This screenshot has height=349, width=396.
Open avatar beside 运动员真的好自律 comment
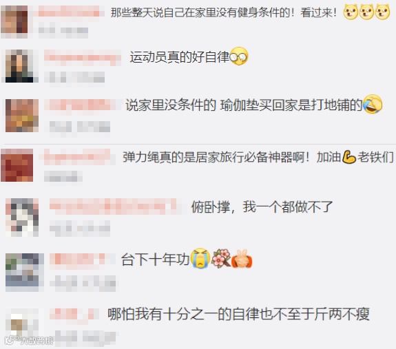(19, 66)
